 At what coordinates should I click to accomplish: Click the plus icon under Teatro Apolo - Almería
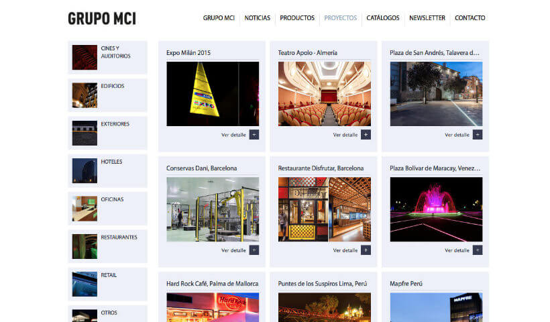(x=366, y=135)
